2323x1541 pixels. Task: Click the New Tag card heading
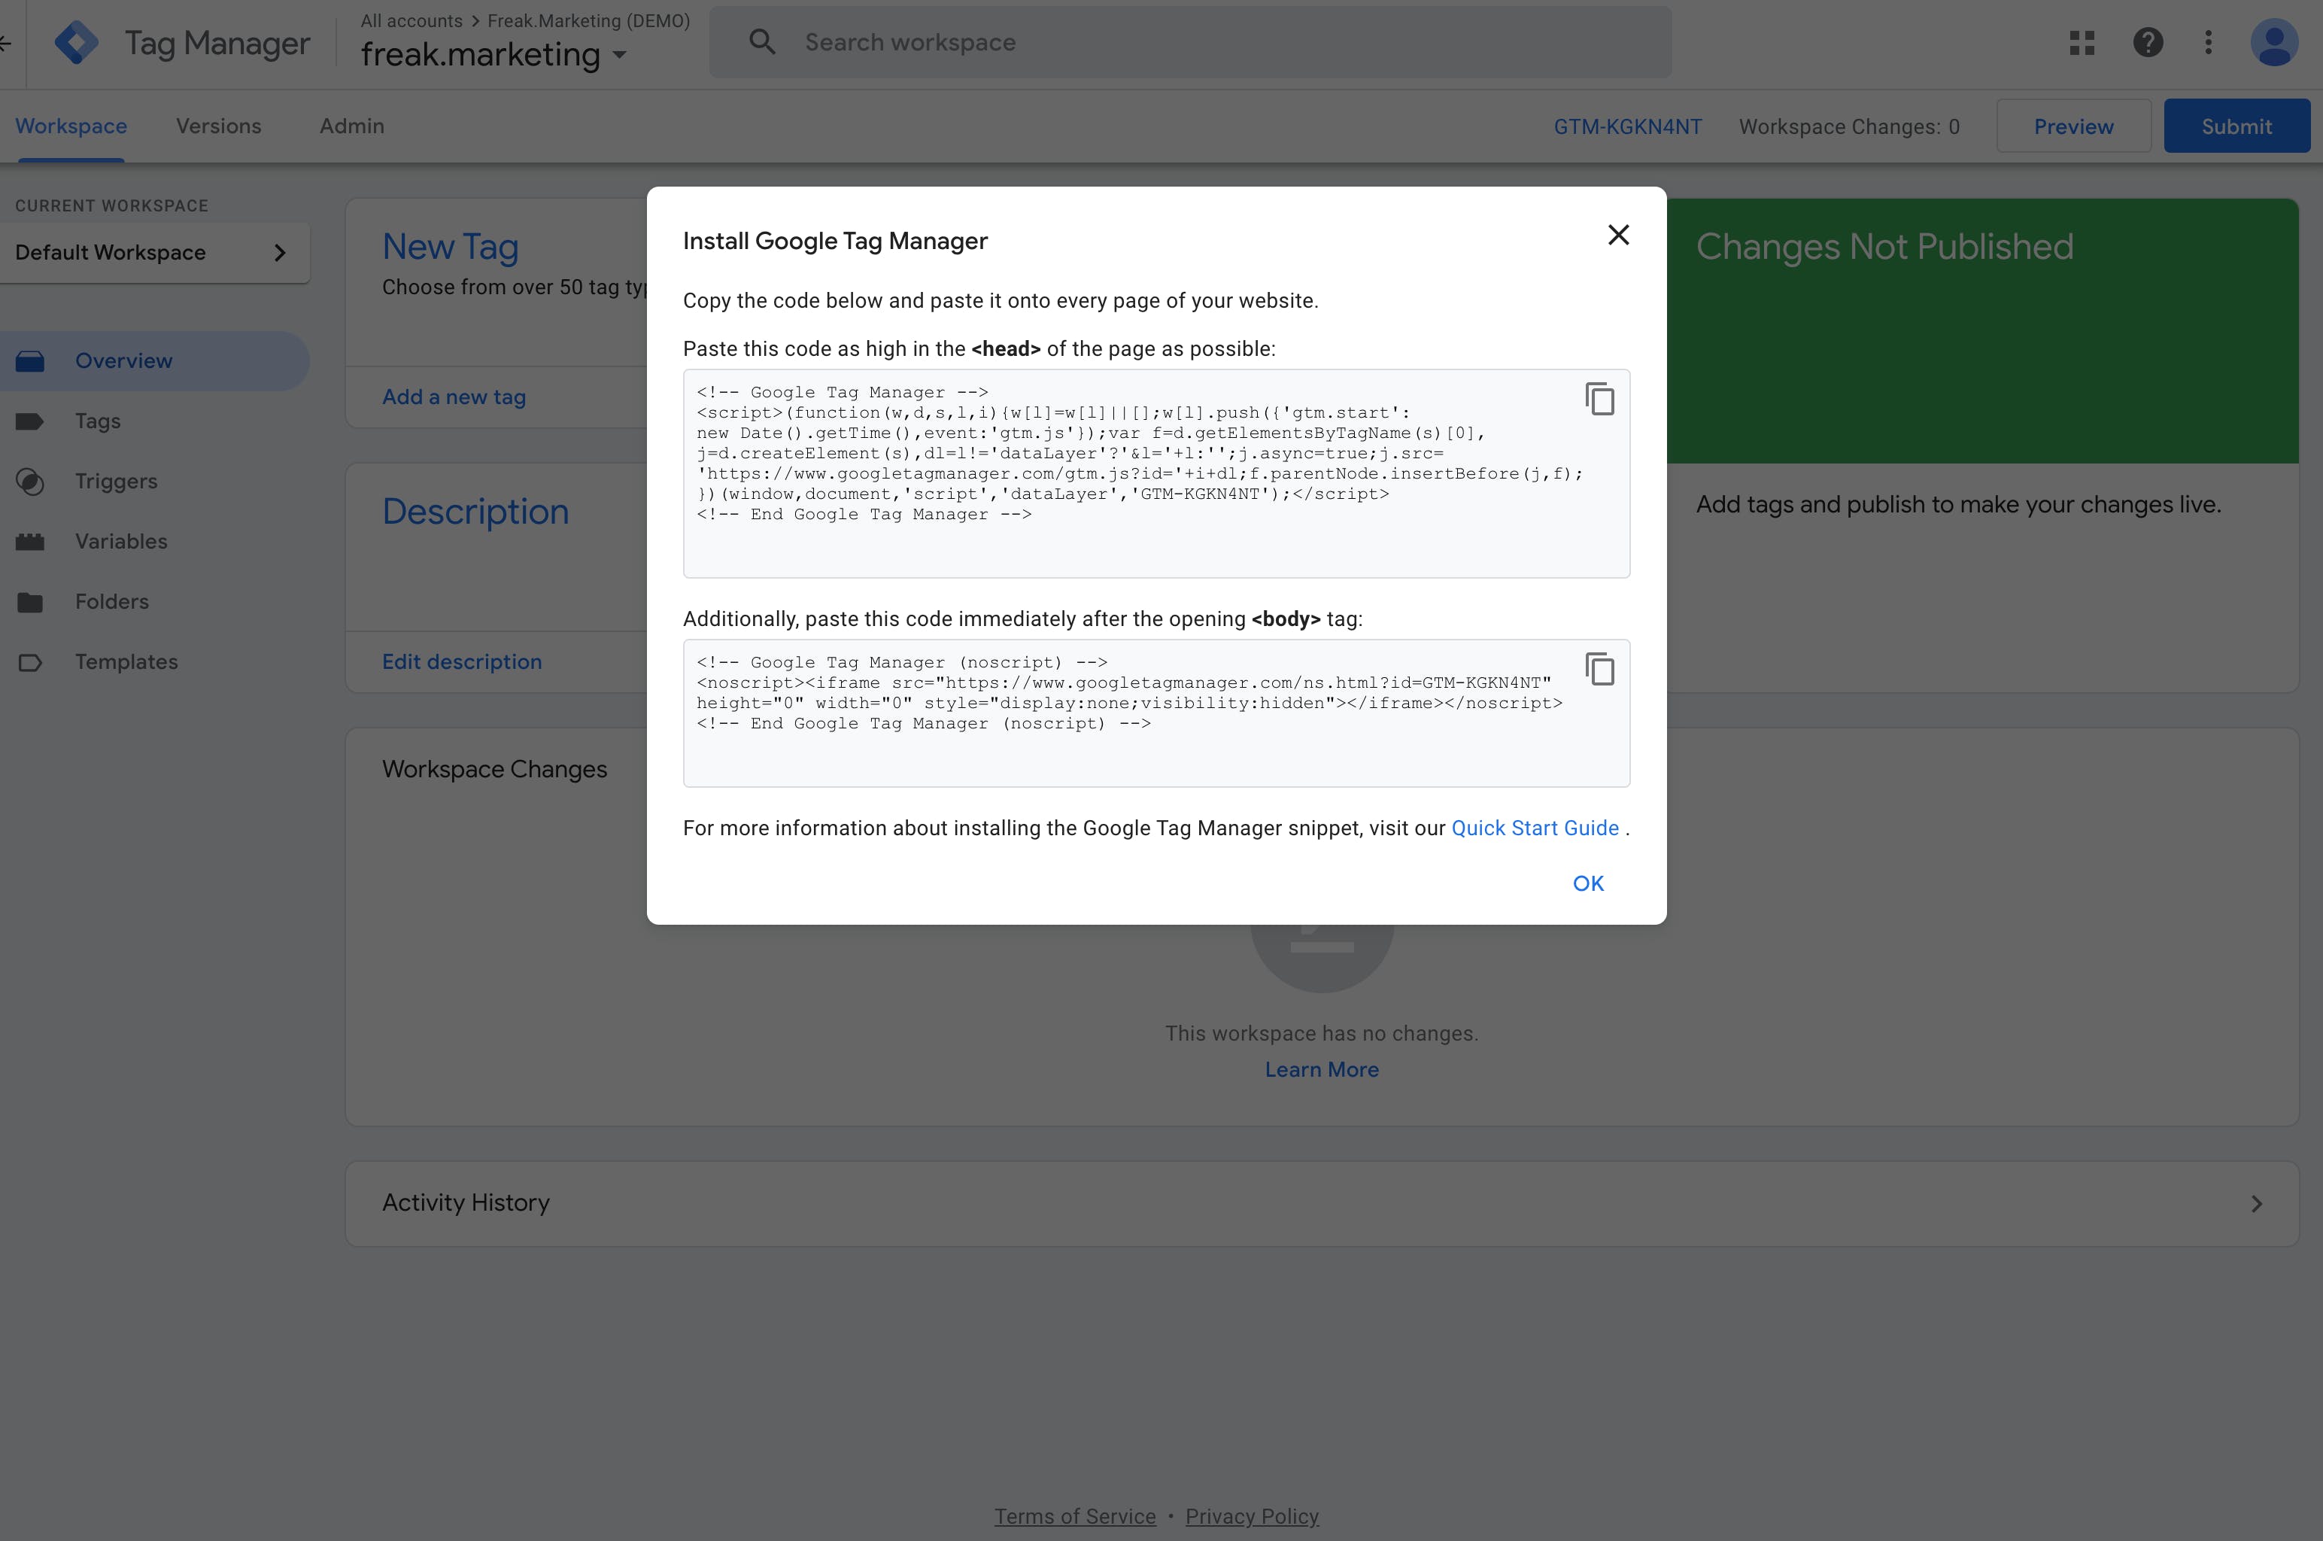[450, 247]
